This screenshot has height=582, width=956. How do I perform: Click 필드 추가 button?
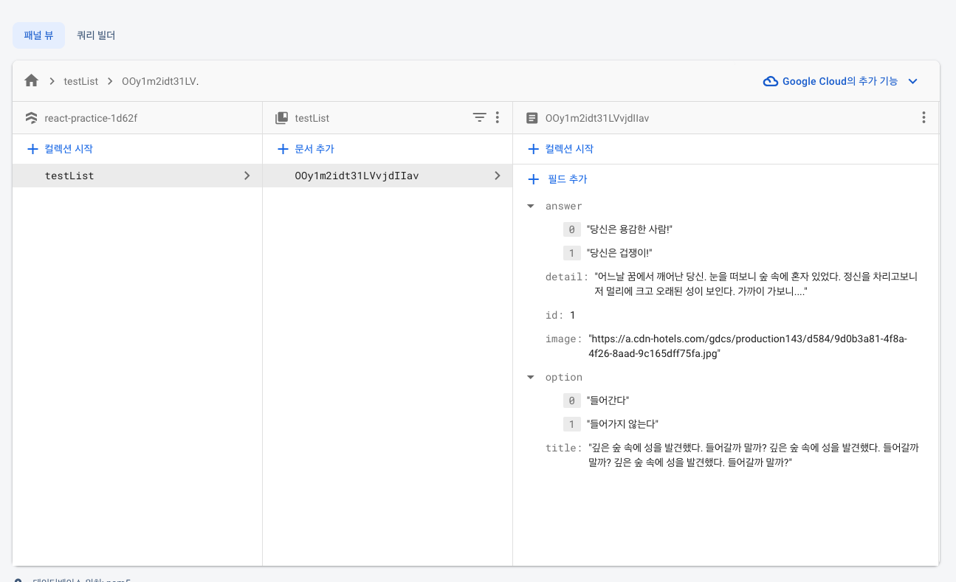[568, 179]
